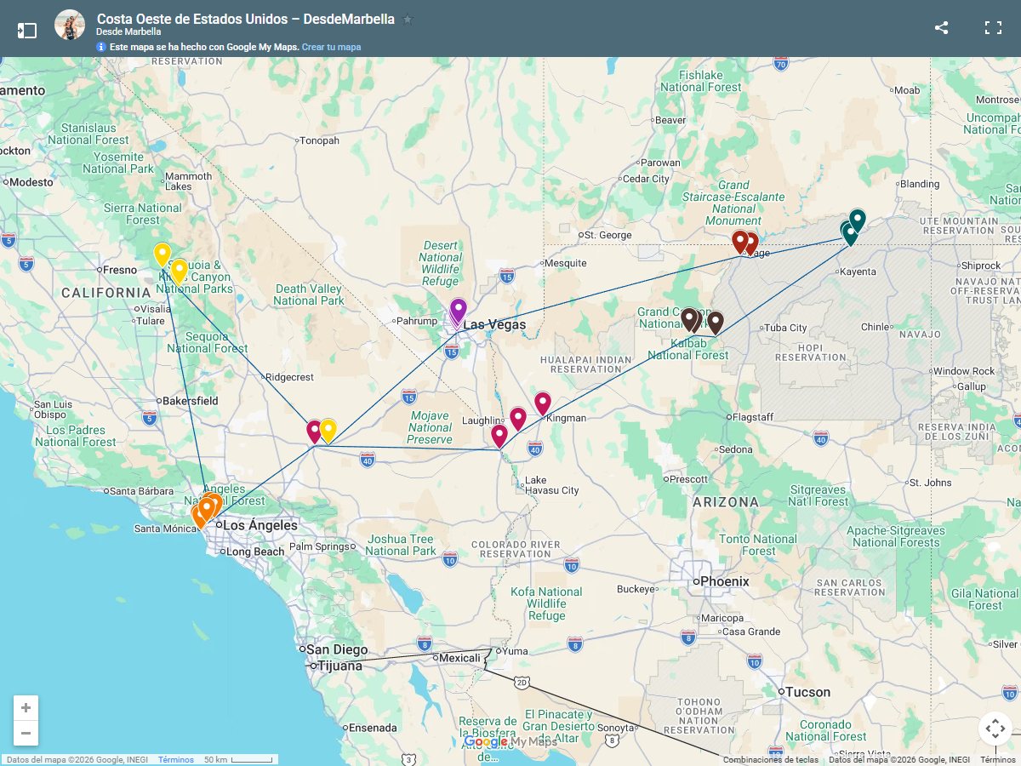Click the 'Los Ángeles' city label
Image resolution: width=1021 pixels, height=766 pixels.
coord(260,525)
